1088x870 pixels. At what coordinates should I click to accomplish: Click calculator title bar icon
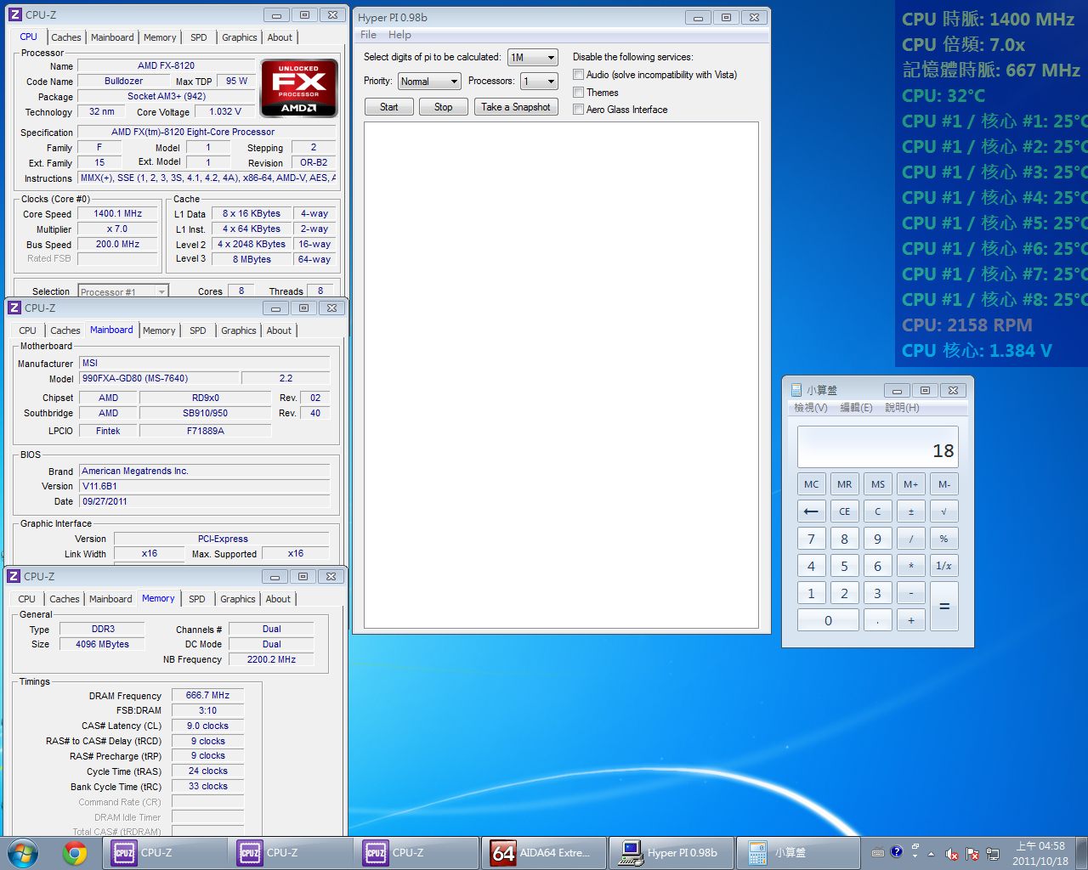796,390
